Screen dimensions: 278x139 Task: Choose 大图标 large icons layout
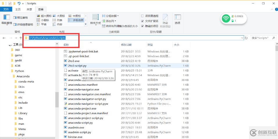pos(59,16)
